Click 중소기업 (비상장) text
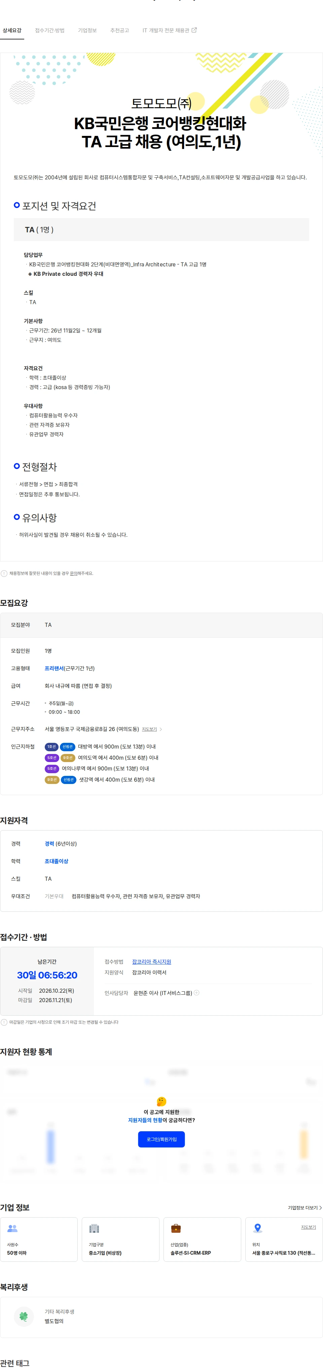Screen dimensions: 323x1370 105,1253
